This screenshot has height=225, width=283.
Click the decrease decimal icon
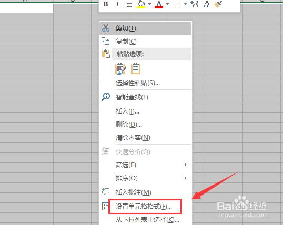pyautogui.click(x=206, y=4)
